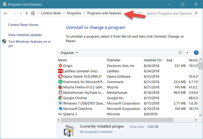
Task: Click the Google Chrome program icon
Action: (60, 98)
